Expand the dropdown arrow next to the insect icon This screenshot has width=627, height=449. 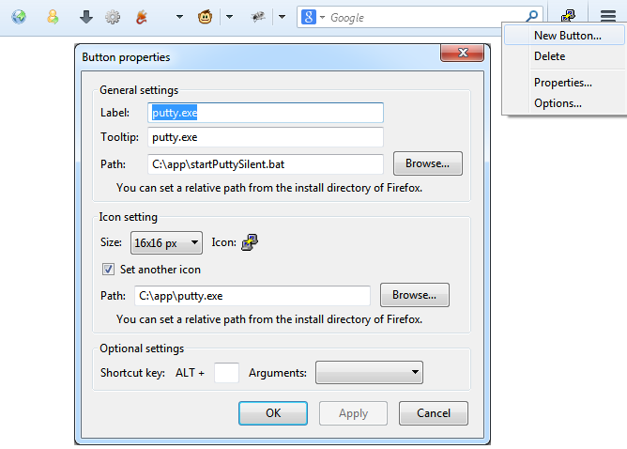pyautogui.click(x=282, y=17)
